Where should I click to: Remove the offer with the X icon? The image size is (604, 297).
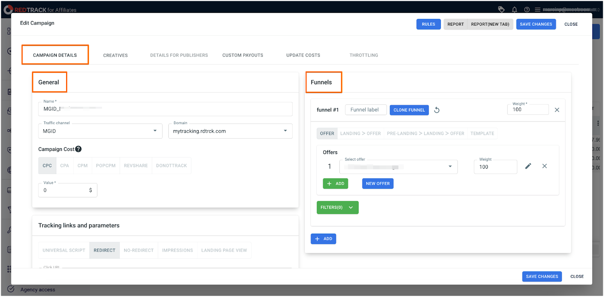(x=544, y=166)
